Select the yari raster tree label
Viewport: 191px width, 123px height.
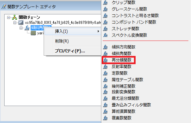click(x=40, y=33)
